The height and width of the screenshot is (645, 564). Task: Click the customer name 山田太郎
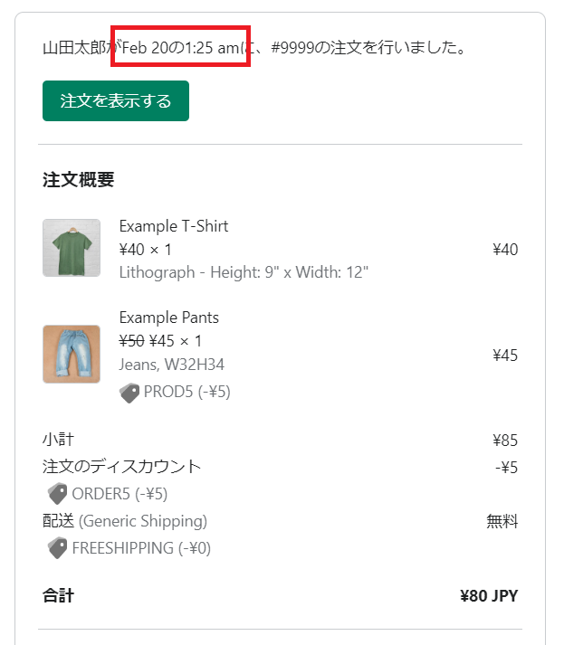click(x=74, y=48)
